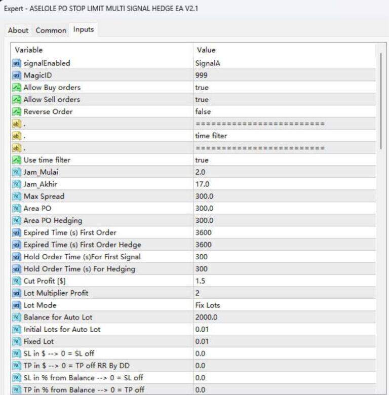The width and height of the screenshot is (389, 395).
Task: Toggle Reverse Order false value
Action: (203, 111)
